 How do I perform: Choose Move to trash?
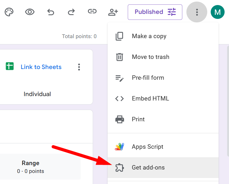(150, 57)
